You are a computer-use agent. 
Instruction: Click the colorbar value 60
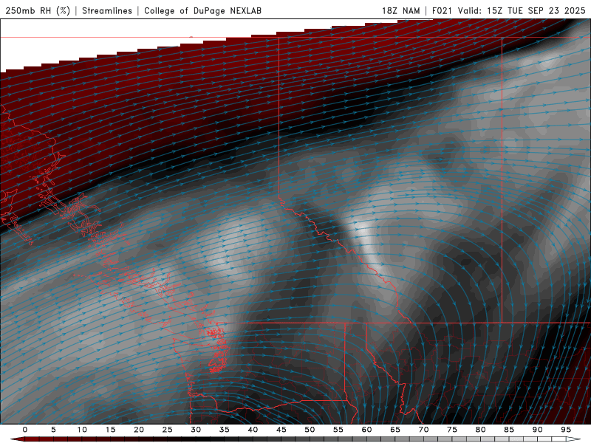(x=366, y=430)
